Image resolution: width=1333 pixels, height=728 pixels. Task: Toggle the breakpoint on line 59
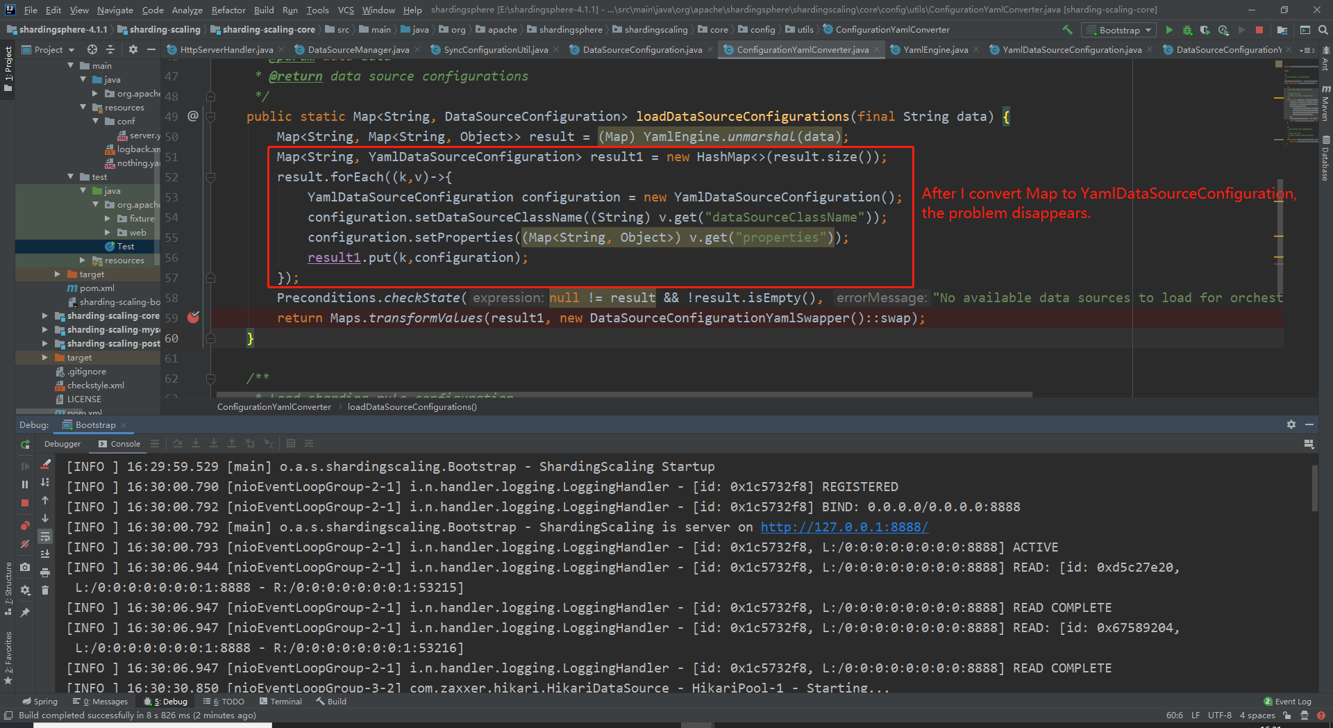click(x=194, y=317)
